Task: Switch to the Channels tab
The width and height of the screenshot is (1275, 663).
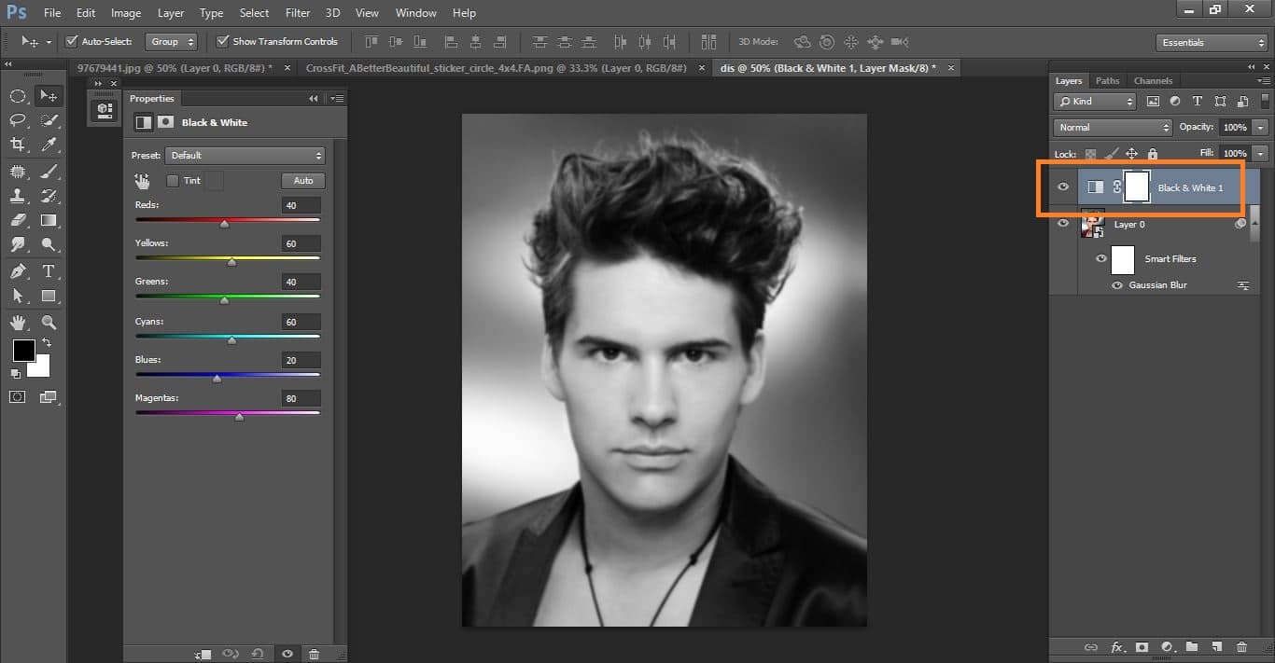Action: click(x=1153, y=80)
